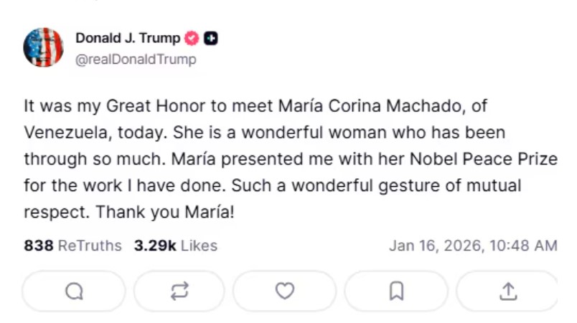Open share options with the upload icon
Image resolution: width=577 pixels, height=323 pixels.
click(508, 291)
